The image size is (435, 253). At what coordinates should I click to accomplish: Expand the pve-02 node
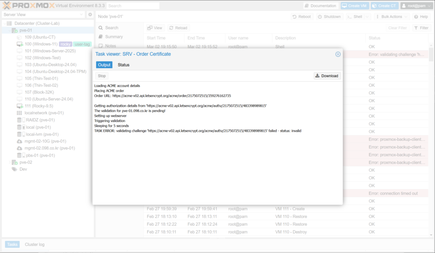[9, 162]
